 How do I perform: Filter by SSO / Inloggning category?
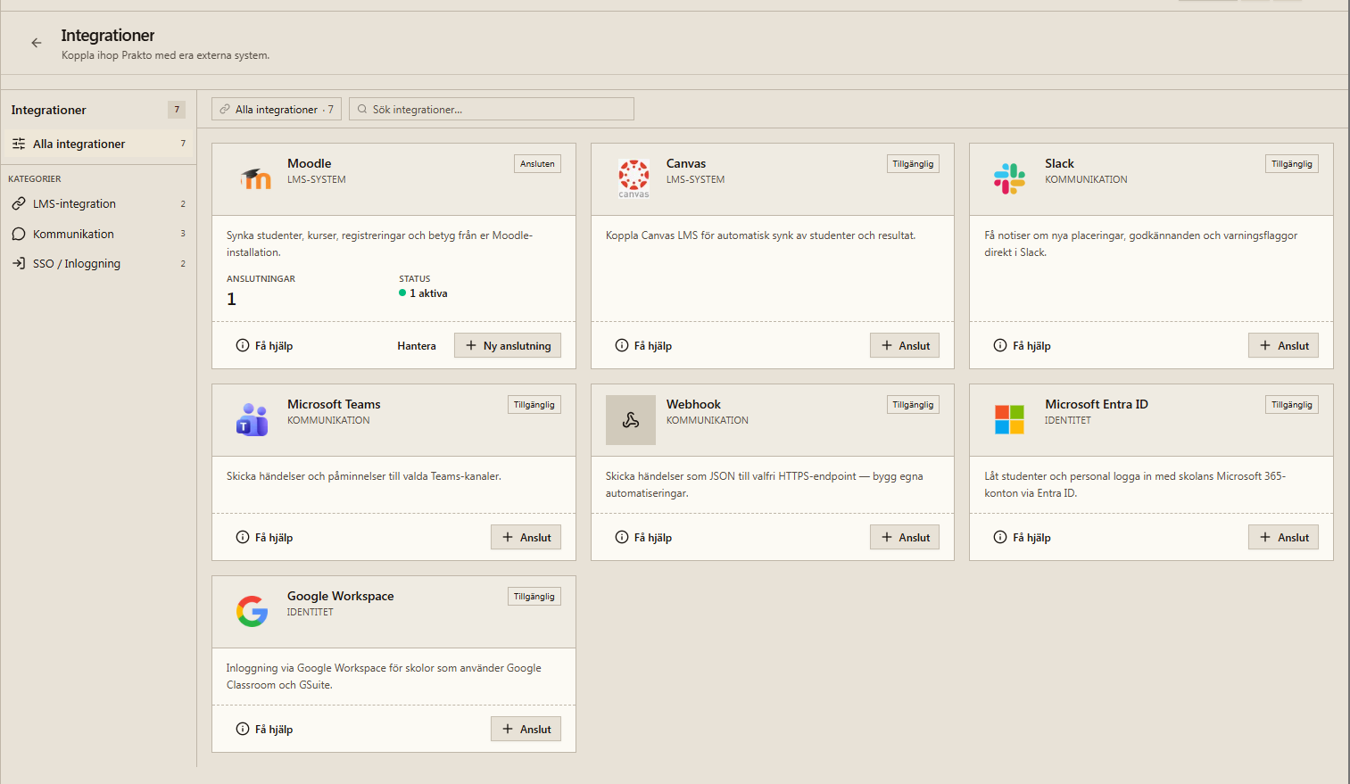[98, 263]
